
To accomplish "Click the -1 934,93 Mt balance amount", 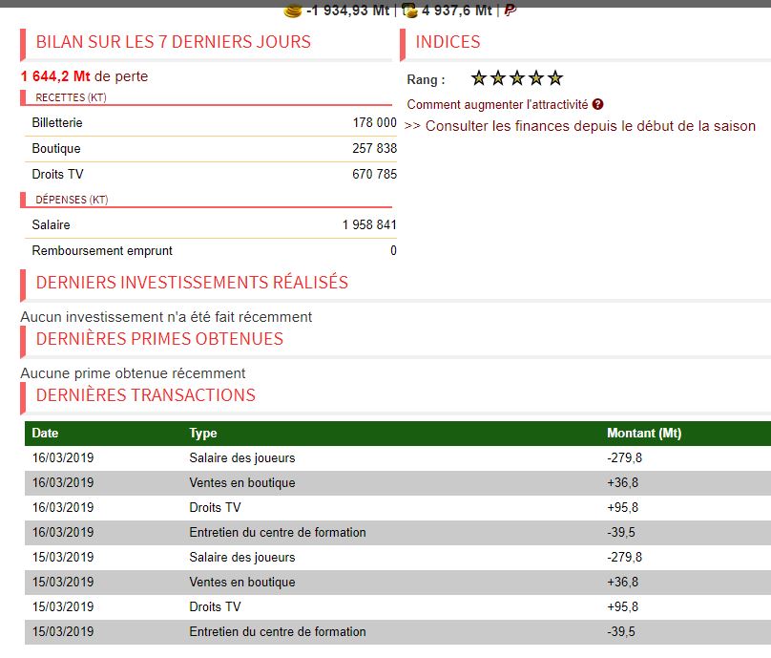I will point(347,11).
